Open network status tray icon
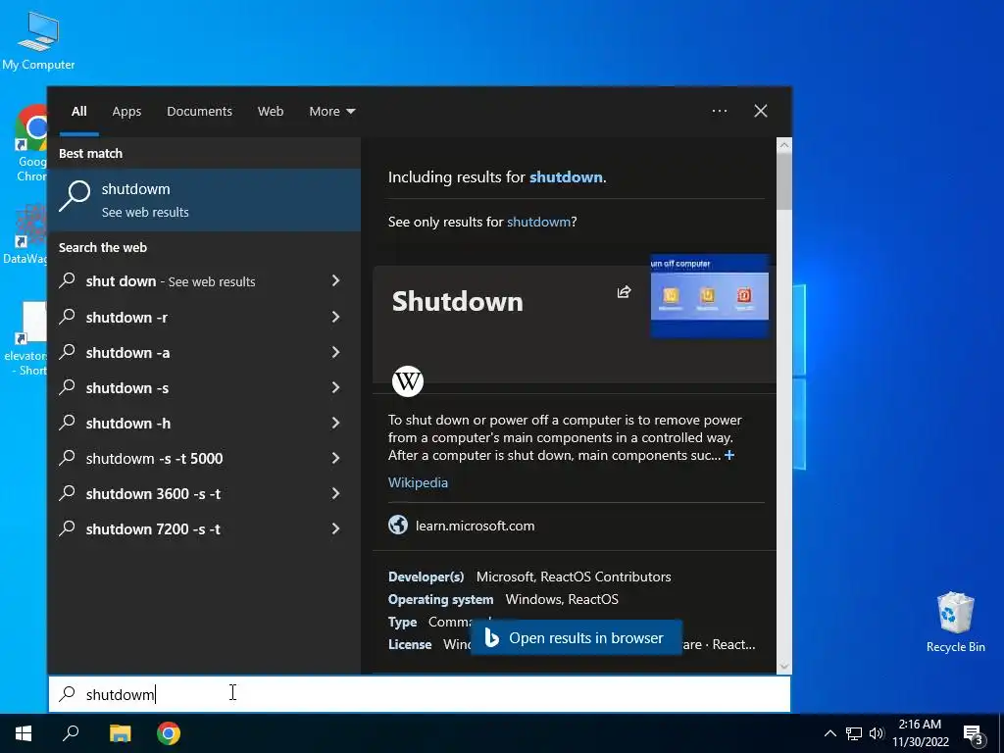Viewport: 1004px width, 753px height. click(x=853, y=733)
